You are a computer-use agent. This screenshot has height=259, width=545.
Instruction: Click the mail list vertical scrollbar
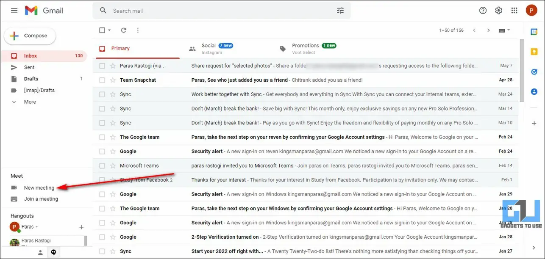[x=522, y=70]
